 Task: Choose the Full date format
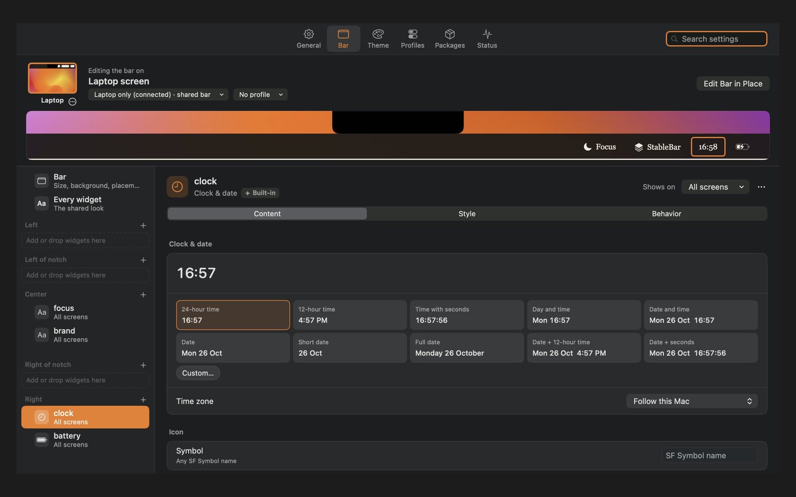click(467, 348)
